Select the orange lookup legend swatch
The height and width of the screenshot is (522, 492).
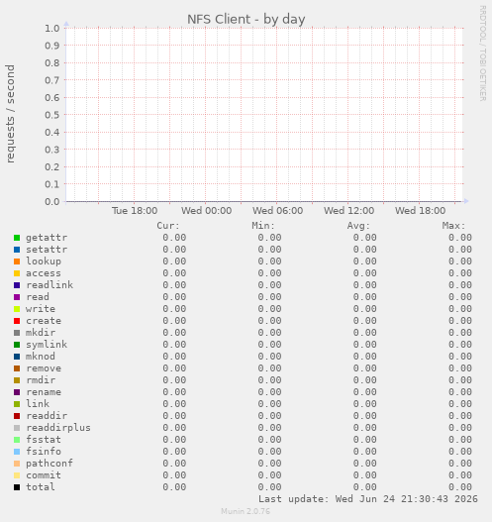click(x=17, y=261)
